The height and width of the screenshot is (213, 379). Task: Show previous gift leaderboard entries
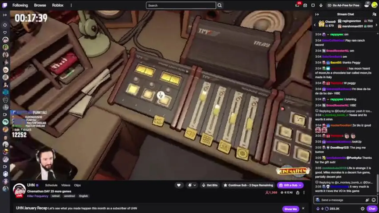click(x=315, y=25)
